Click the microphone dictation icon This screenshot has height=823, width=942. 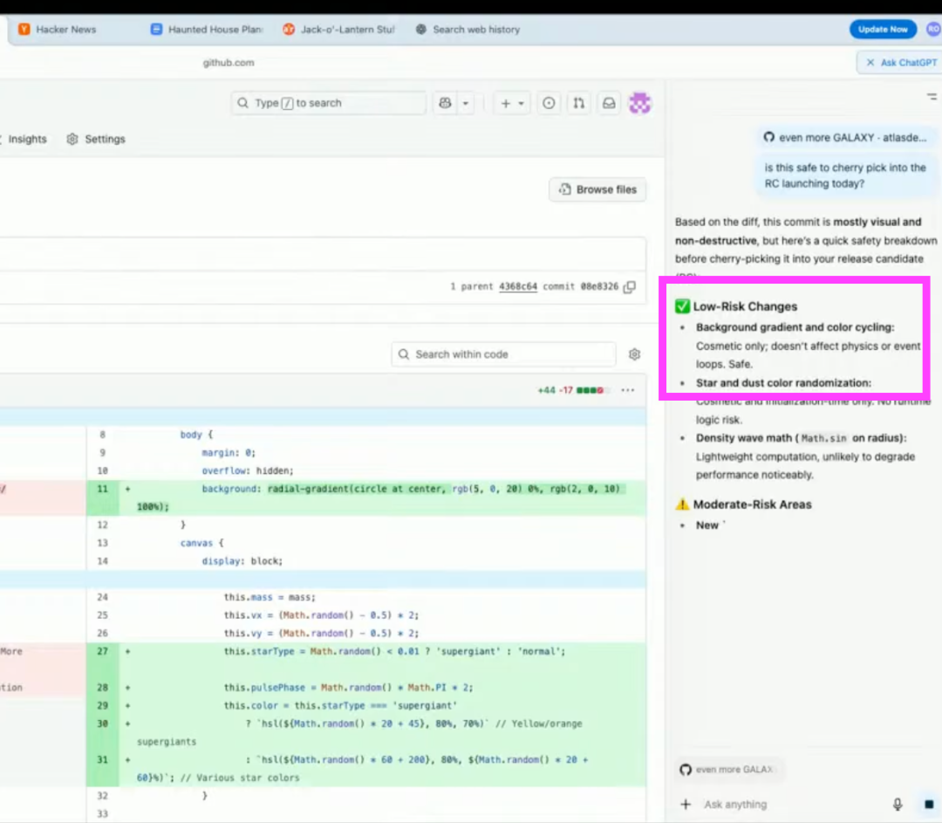(x=898, y=804)
